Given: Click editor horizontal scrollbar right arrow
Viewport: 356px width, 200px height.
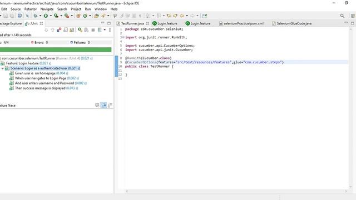Looking at the screenshot, I should click(x=346, y=191).
